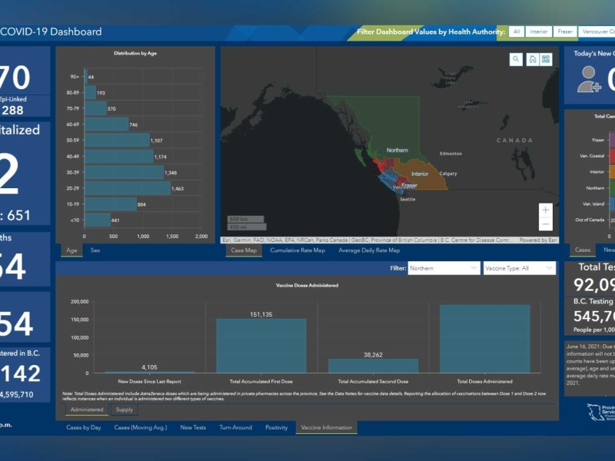The width and height of the screenshot is (615, 461).
Task: Zoom in with the map plus button
Action: coord(546,210)
